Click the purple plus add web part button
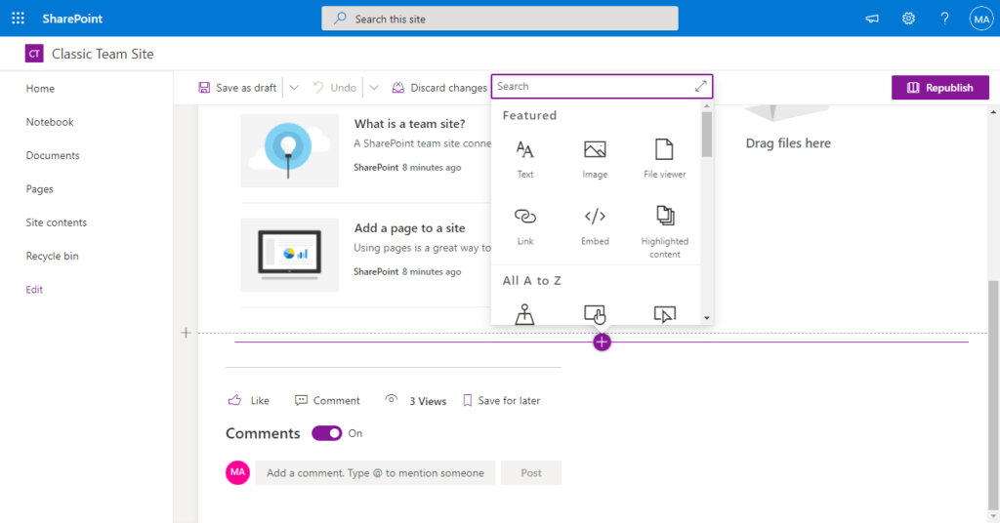Screen dimensions: 1000x523 (602, 342)
